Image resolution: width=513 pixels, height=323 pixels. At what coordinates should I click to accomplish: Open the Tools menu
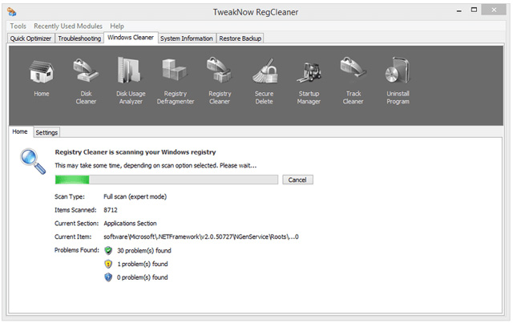click(18, 26)
